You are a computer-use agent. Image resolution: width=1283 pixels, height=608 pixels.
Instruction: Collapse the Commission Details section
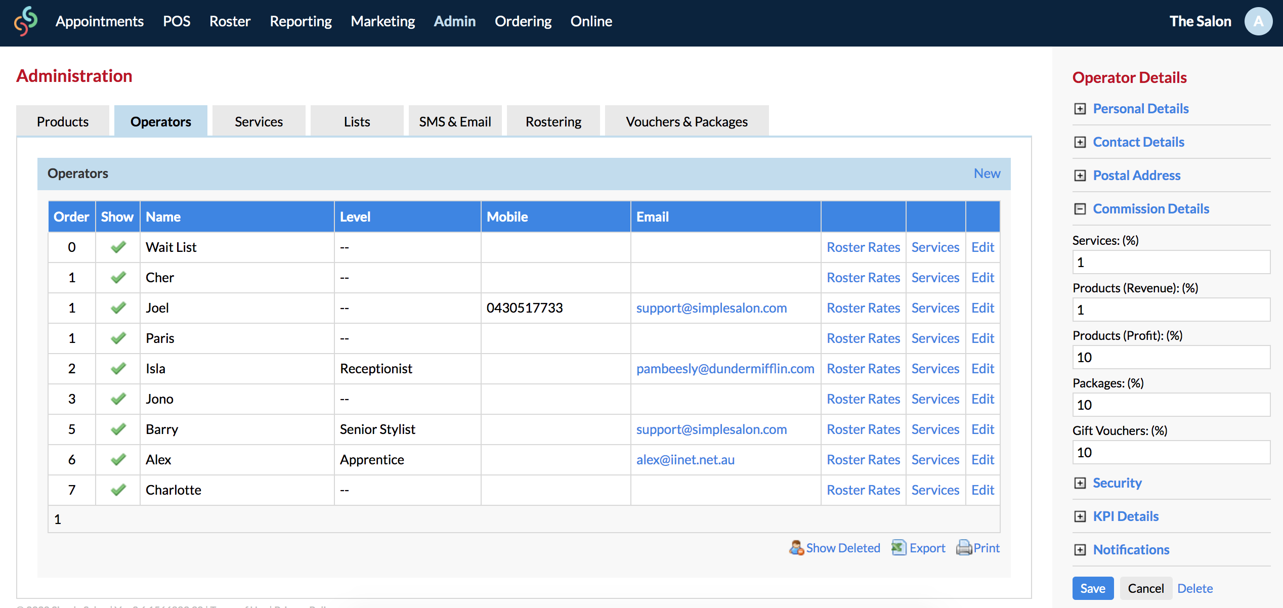click(1080, 209)
